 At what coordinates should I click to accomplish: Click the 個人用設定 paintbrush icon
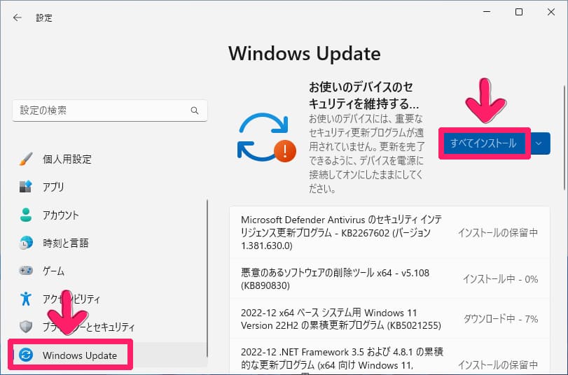(x=26, y=159)
